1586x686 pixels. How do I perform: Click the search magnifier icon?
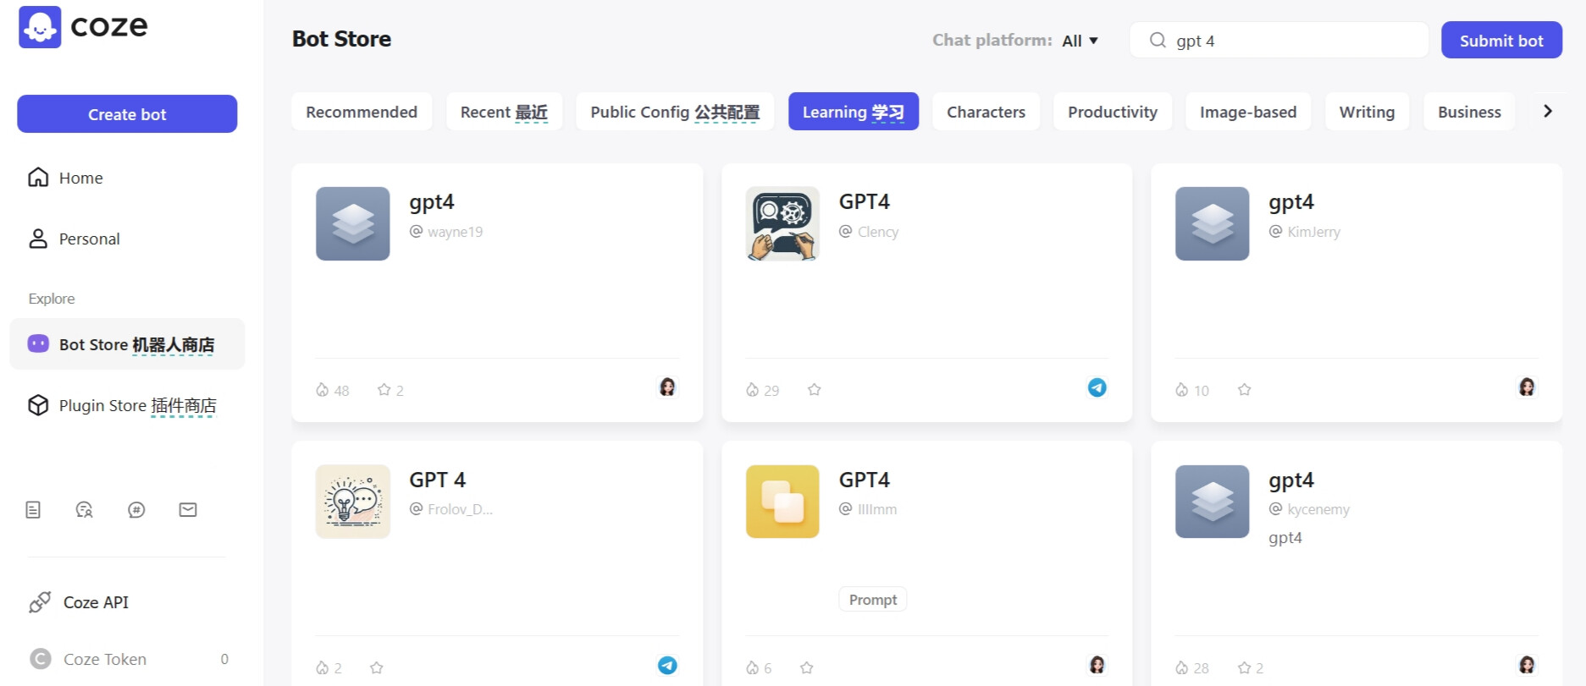pyautogui.click(x=1158, y=40)
